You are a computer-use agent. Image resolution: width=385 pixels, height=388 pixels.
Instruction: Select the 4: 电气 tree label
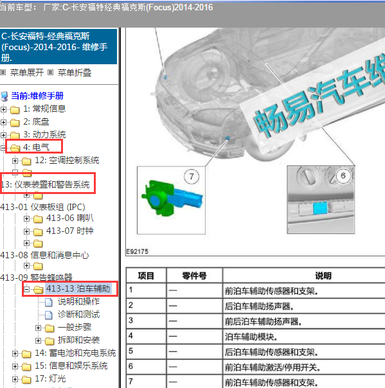click(36, 147)
